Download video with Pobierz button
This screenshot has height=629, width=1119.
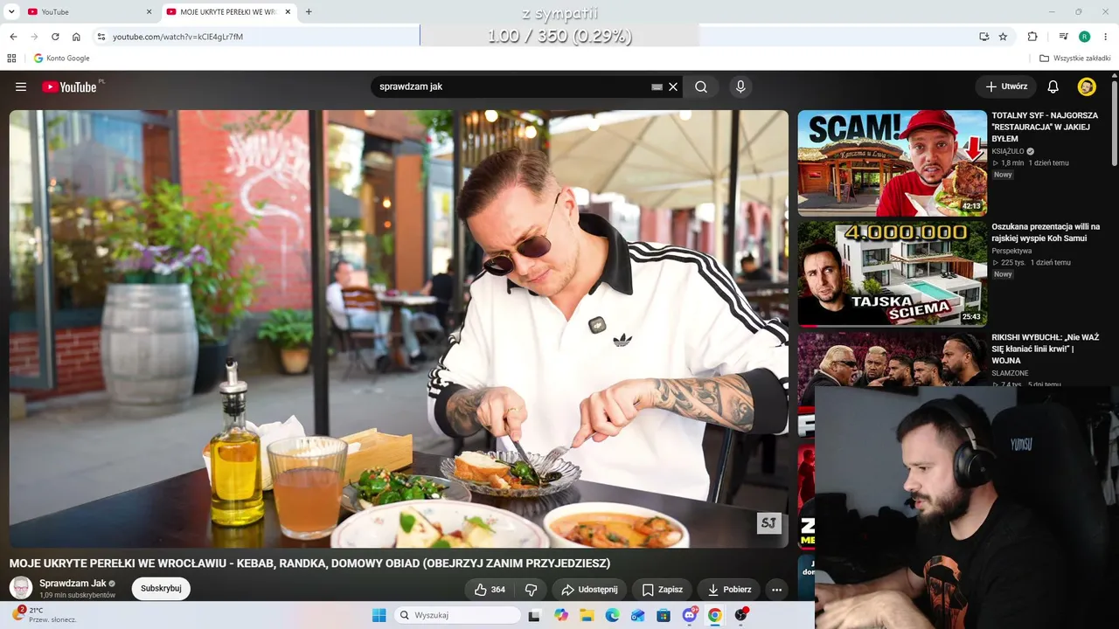[x=729, y=590]
